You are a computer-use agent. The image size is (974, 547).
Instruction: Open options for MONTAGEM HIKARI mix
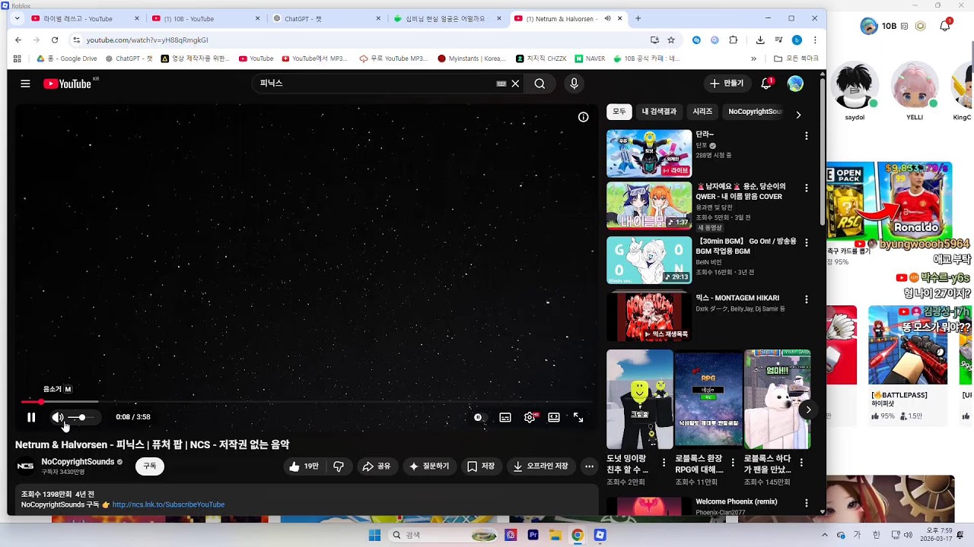(x=807, y=299)
